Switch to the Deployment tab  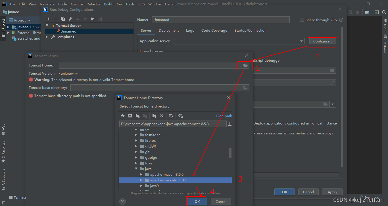169,31
